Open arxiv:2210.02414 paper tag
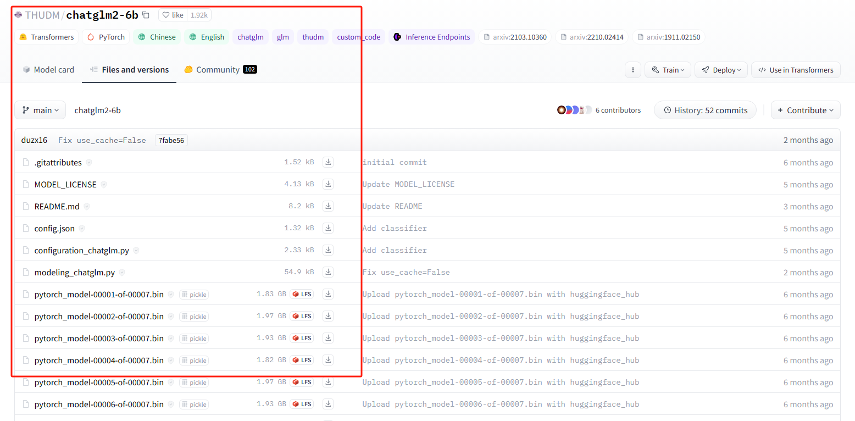Image resolution: width=855 pixels, height=421 pixels. click(591, 37)
